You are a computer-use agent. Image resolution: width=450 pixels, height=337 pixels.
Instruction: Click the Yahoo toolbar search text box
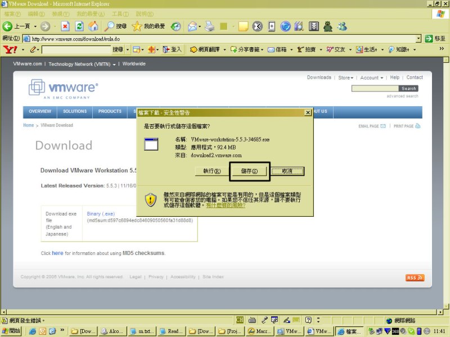coord(76,49)
